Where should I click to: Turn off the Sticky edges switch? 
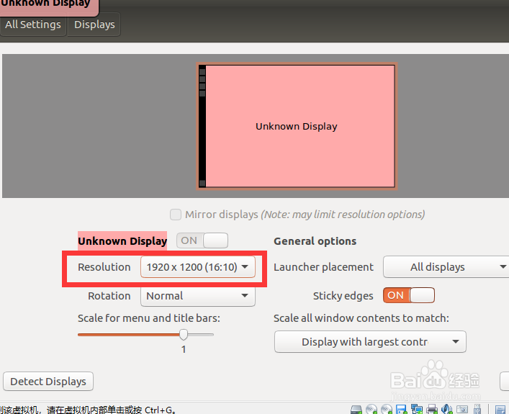coord(409,295)
